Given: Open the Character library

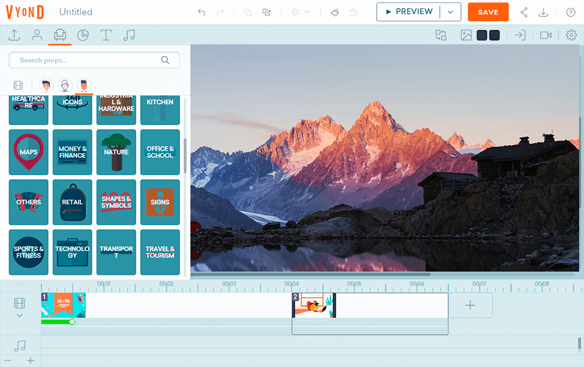Looking at the screenshot, I should tap(36, 35).
